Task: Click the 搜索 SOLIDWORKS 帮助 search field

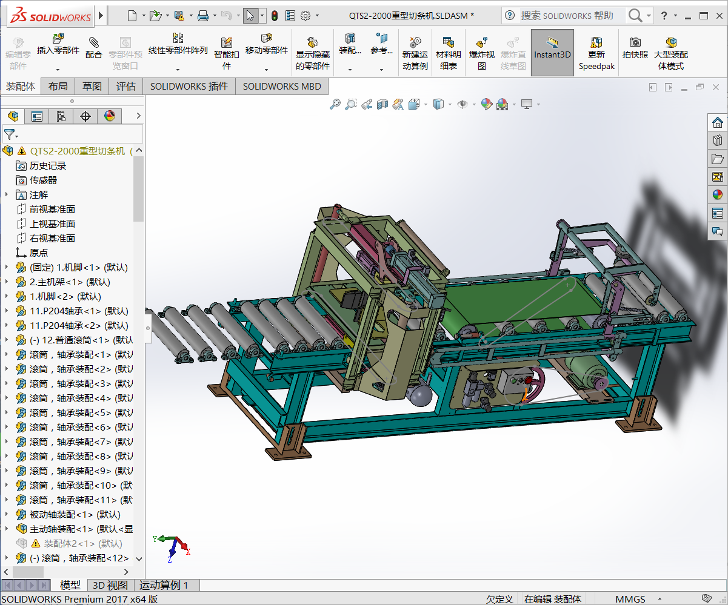Action: coord(567,16)
